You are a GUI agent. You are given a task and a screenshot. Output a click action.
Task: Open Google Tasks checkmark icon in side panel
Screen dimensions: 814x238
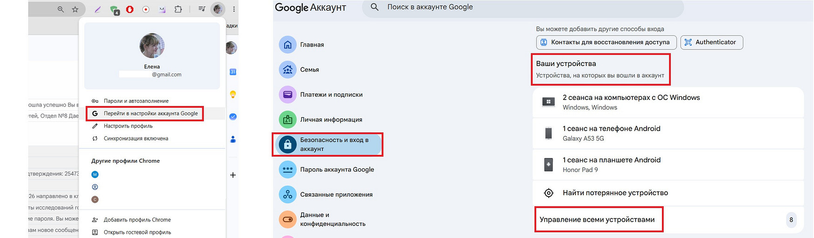[233, 117]
